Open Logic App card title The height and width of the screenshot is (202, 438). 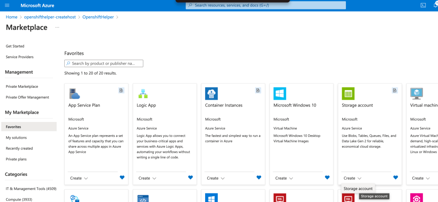pyautogui.click(x=146, y=105)
